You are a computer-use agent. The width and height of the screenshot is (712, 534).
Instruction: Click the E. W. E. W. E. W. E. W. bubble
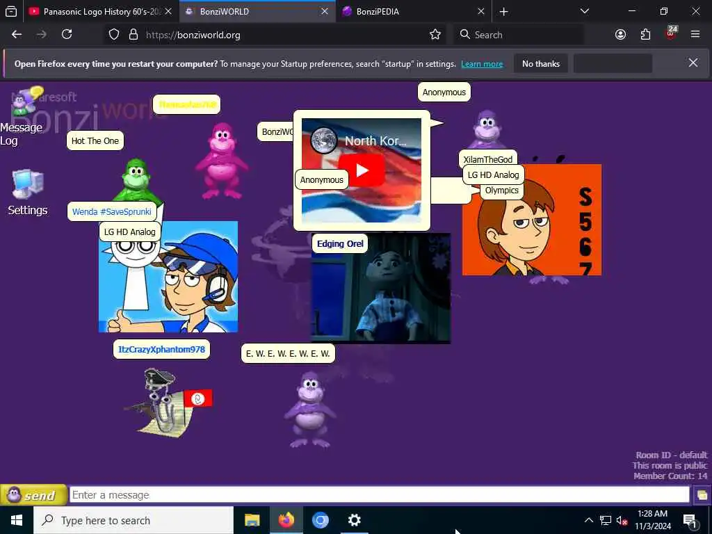[x=288, y=353]
